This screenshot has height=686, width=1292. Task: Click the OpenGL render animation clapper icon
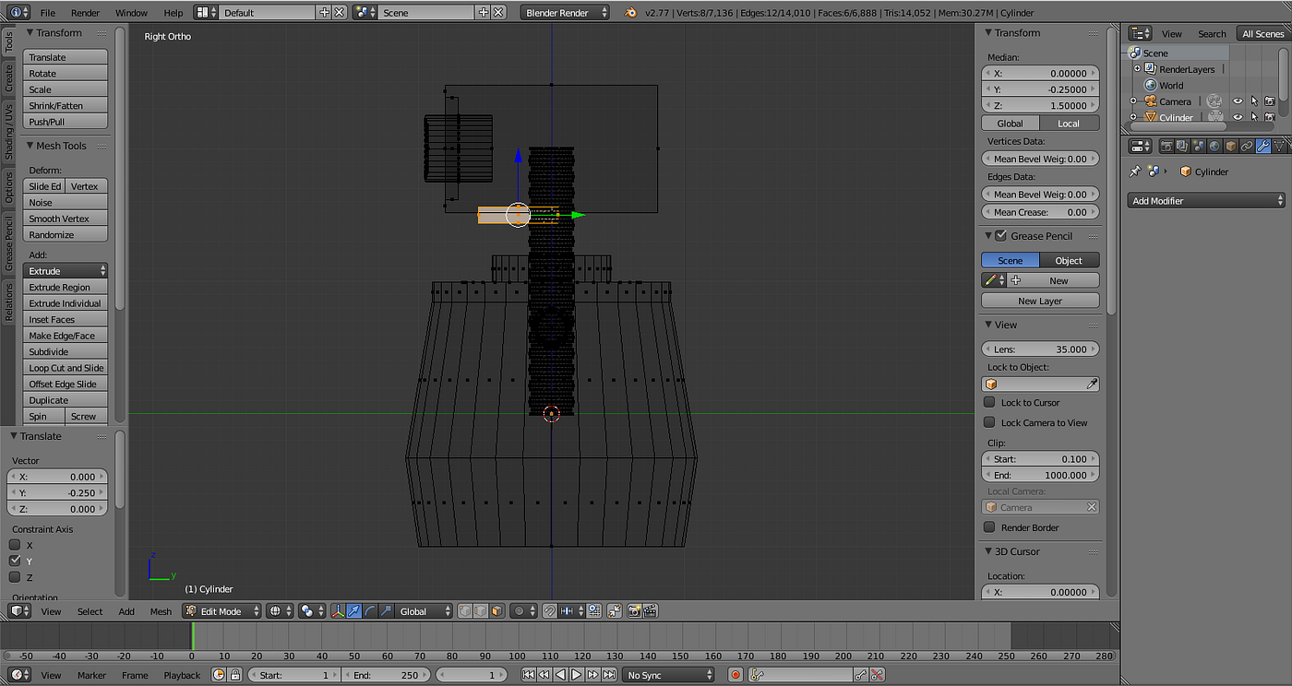coord(651,611)
